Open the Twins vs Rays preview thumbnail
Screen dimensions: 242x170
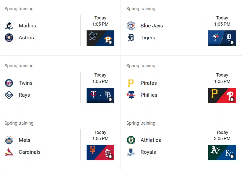[100, 95]
